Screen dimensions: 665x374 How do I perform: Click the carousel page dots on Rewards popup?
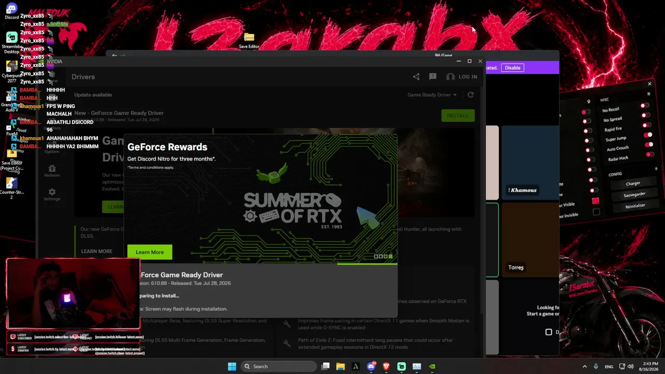coord(383,256)
